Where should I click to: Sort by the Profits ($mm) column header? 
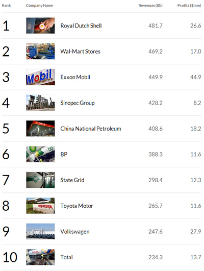click(189, 6)
